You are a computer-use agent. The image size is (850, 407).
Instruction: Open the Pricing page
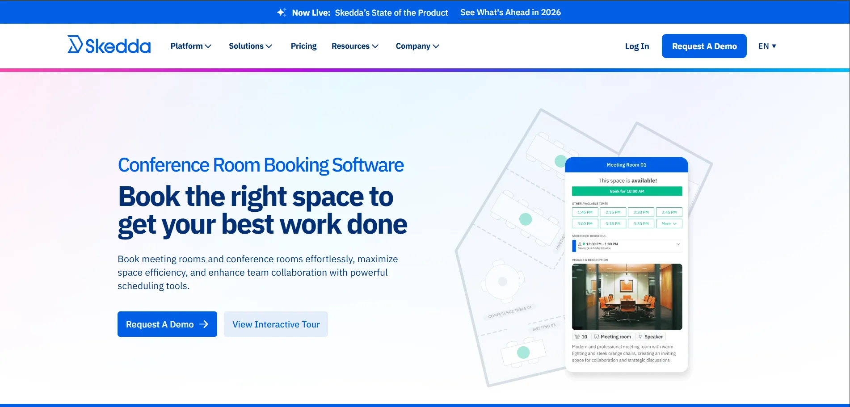click(303, 46)
